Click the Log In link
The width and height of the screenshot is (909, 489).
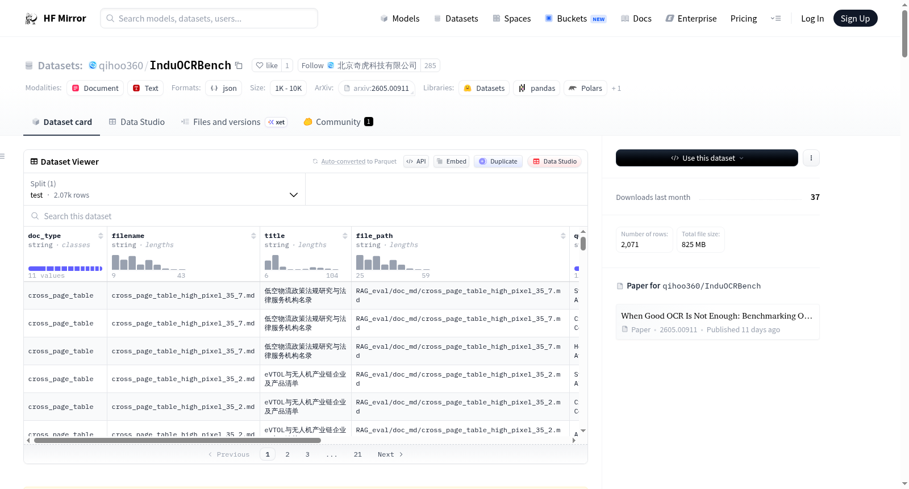pyautogui.click(x=812, y=19)
